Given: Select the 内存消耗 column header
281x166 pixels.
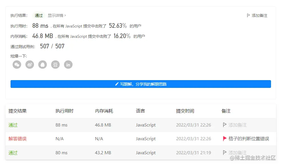Looking at the screenshot, I should coord(104,111).
